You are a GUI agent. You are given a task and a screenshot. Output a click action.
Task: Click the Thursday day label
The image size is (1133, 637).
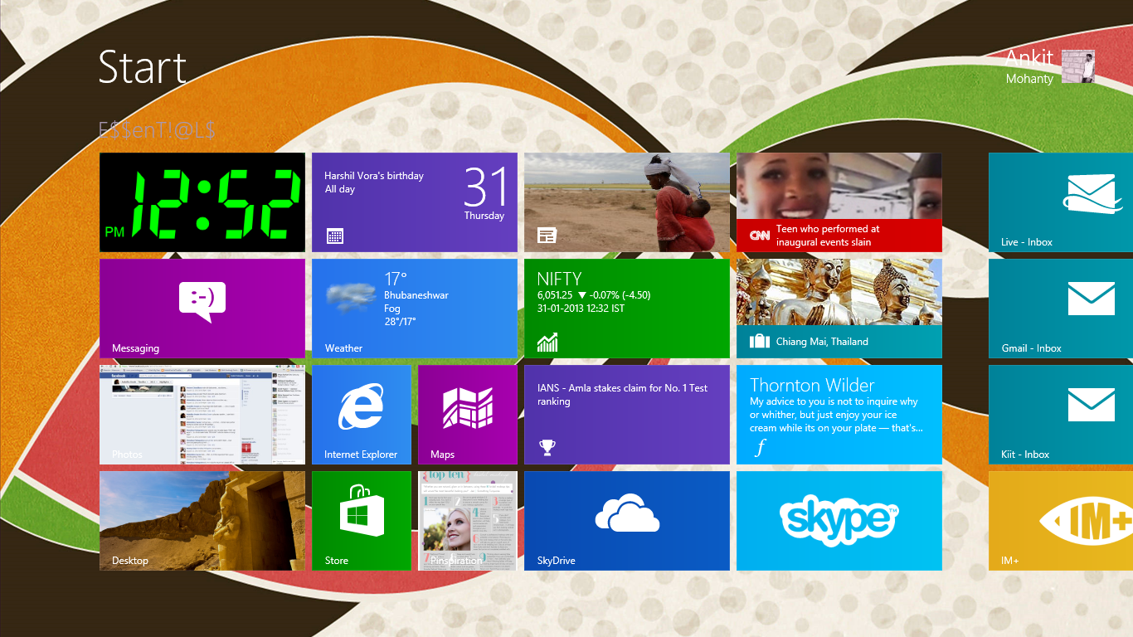point(484,216)
